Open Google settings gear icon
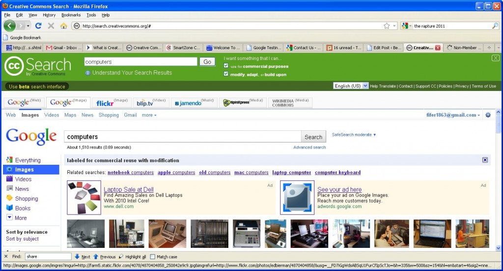Viewport: 503px width, 271px height. (x=488, y=115)
